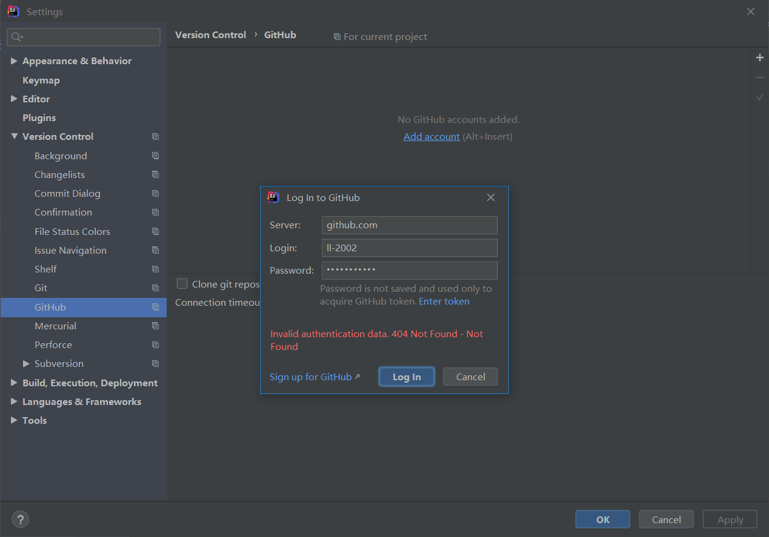769x537 pixels.
Task: Toggle the Clone git repositories checkbox
Action: point(182,283)
